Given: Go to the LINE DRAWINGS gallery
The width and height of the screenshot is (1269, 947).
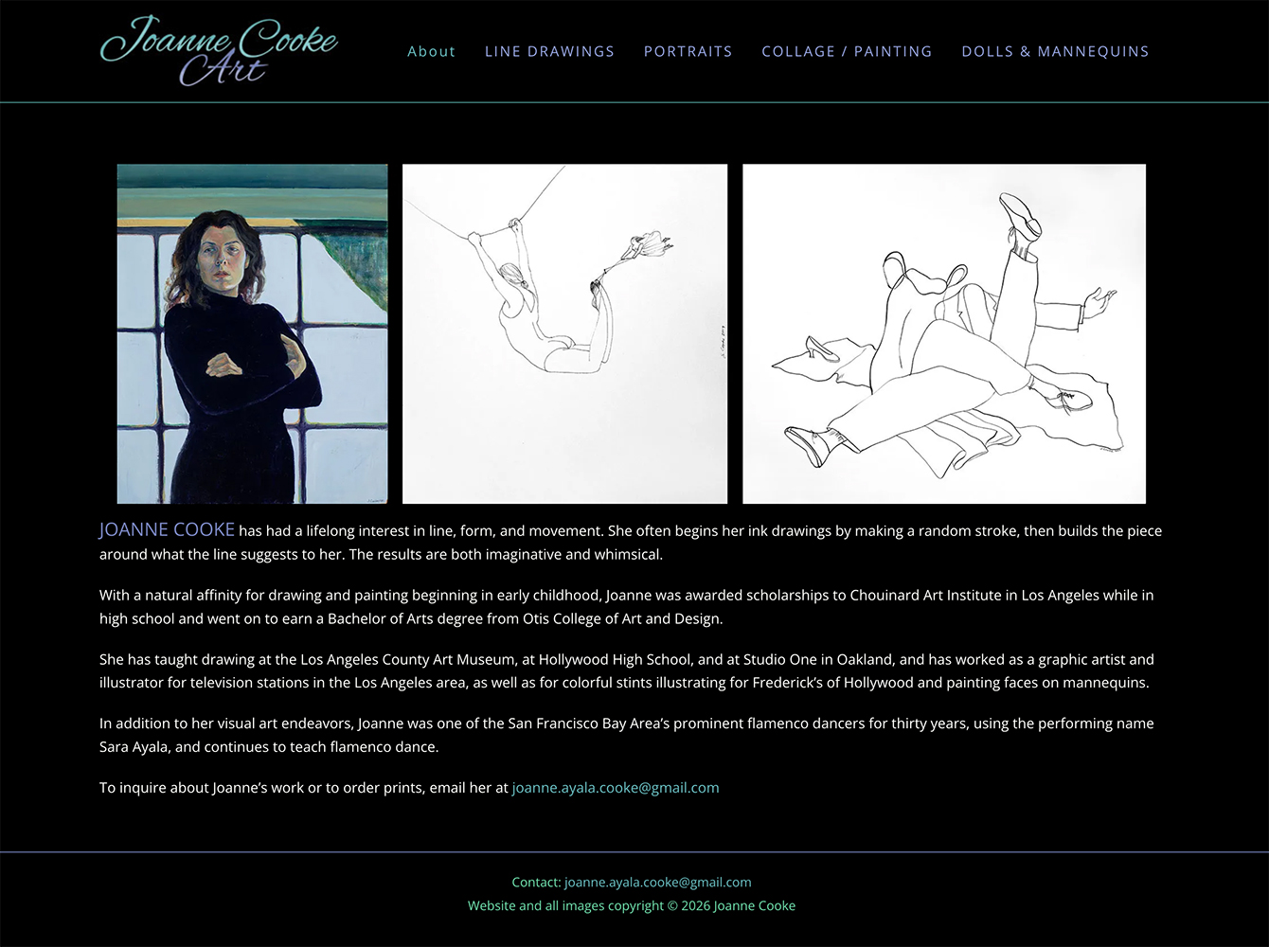Looking at the screenshot, I should [549, 51].
